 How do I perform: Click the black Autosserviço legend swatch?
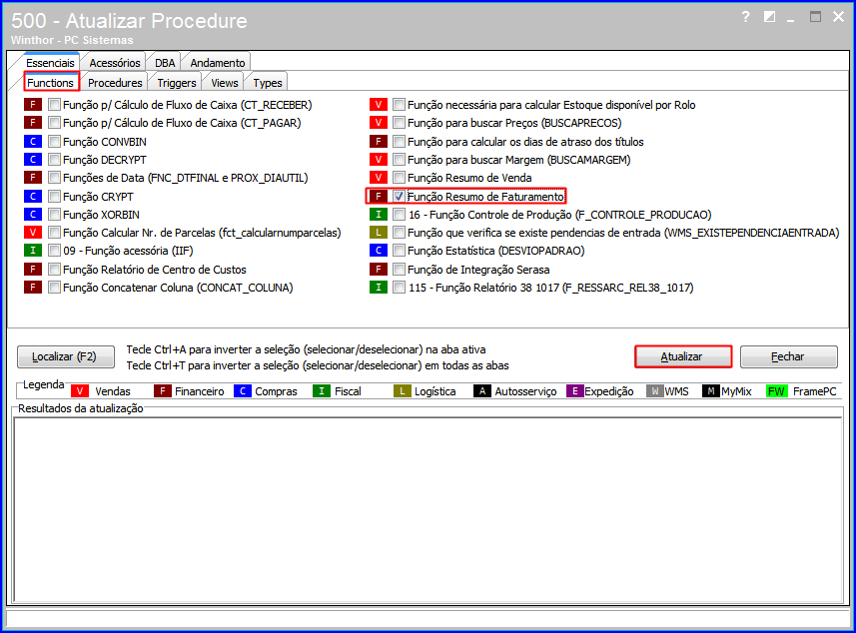coord(482,390)
